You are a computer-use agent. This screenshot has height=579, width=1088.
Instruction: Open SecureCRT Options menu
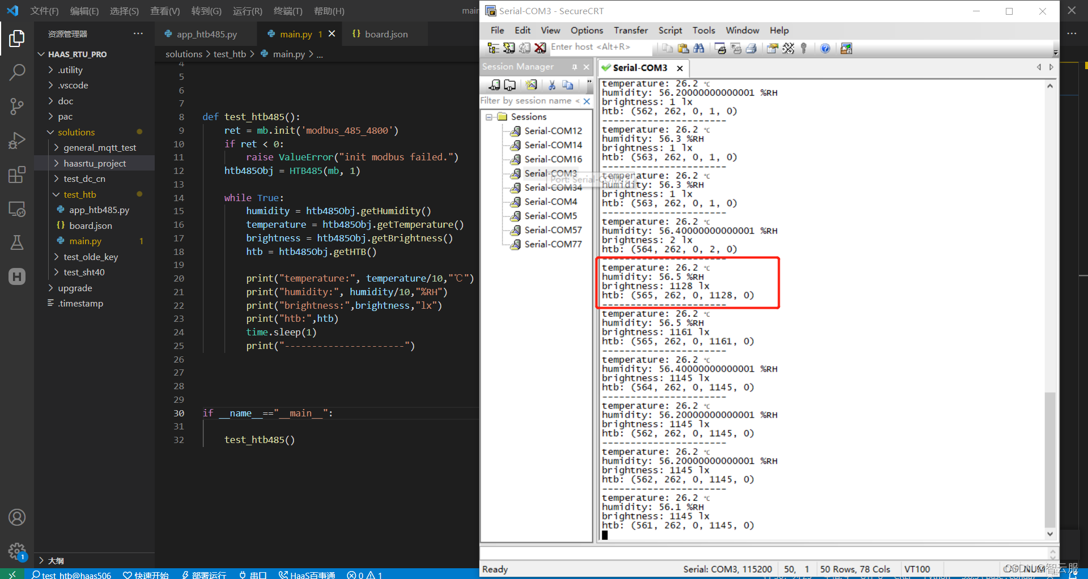586,30
